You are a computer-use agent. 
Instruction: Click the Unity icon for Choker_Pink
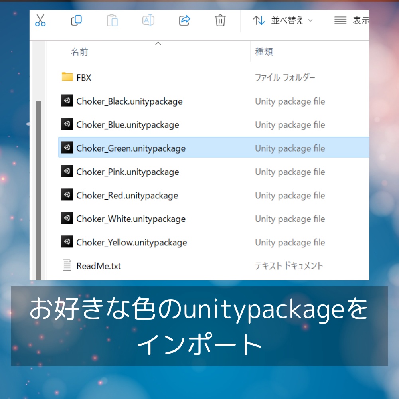(67, 171)
